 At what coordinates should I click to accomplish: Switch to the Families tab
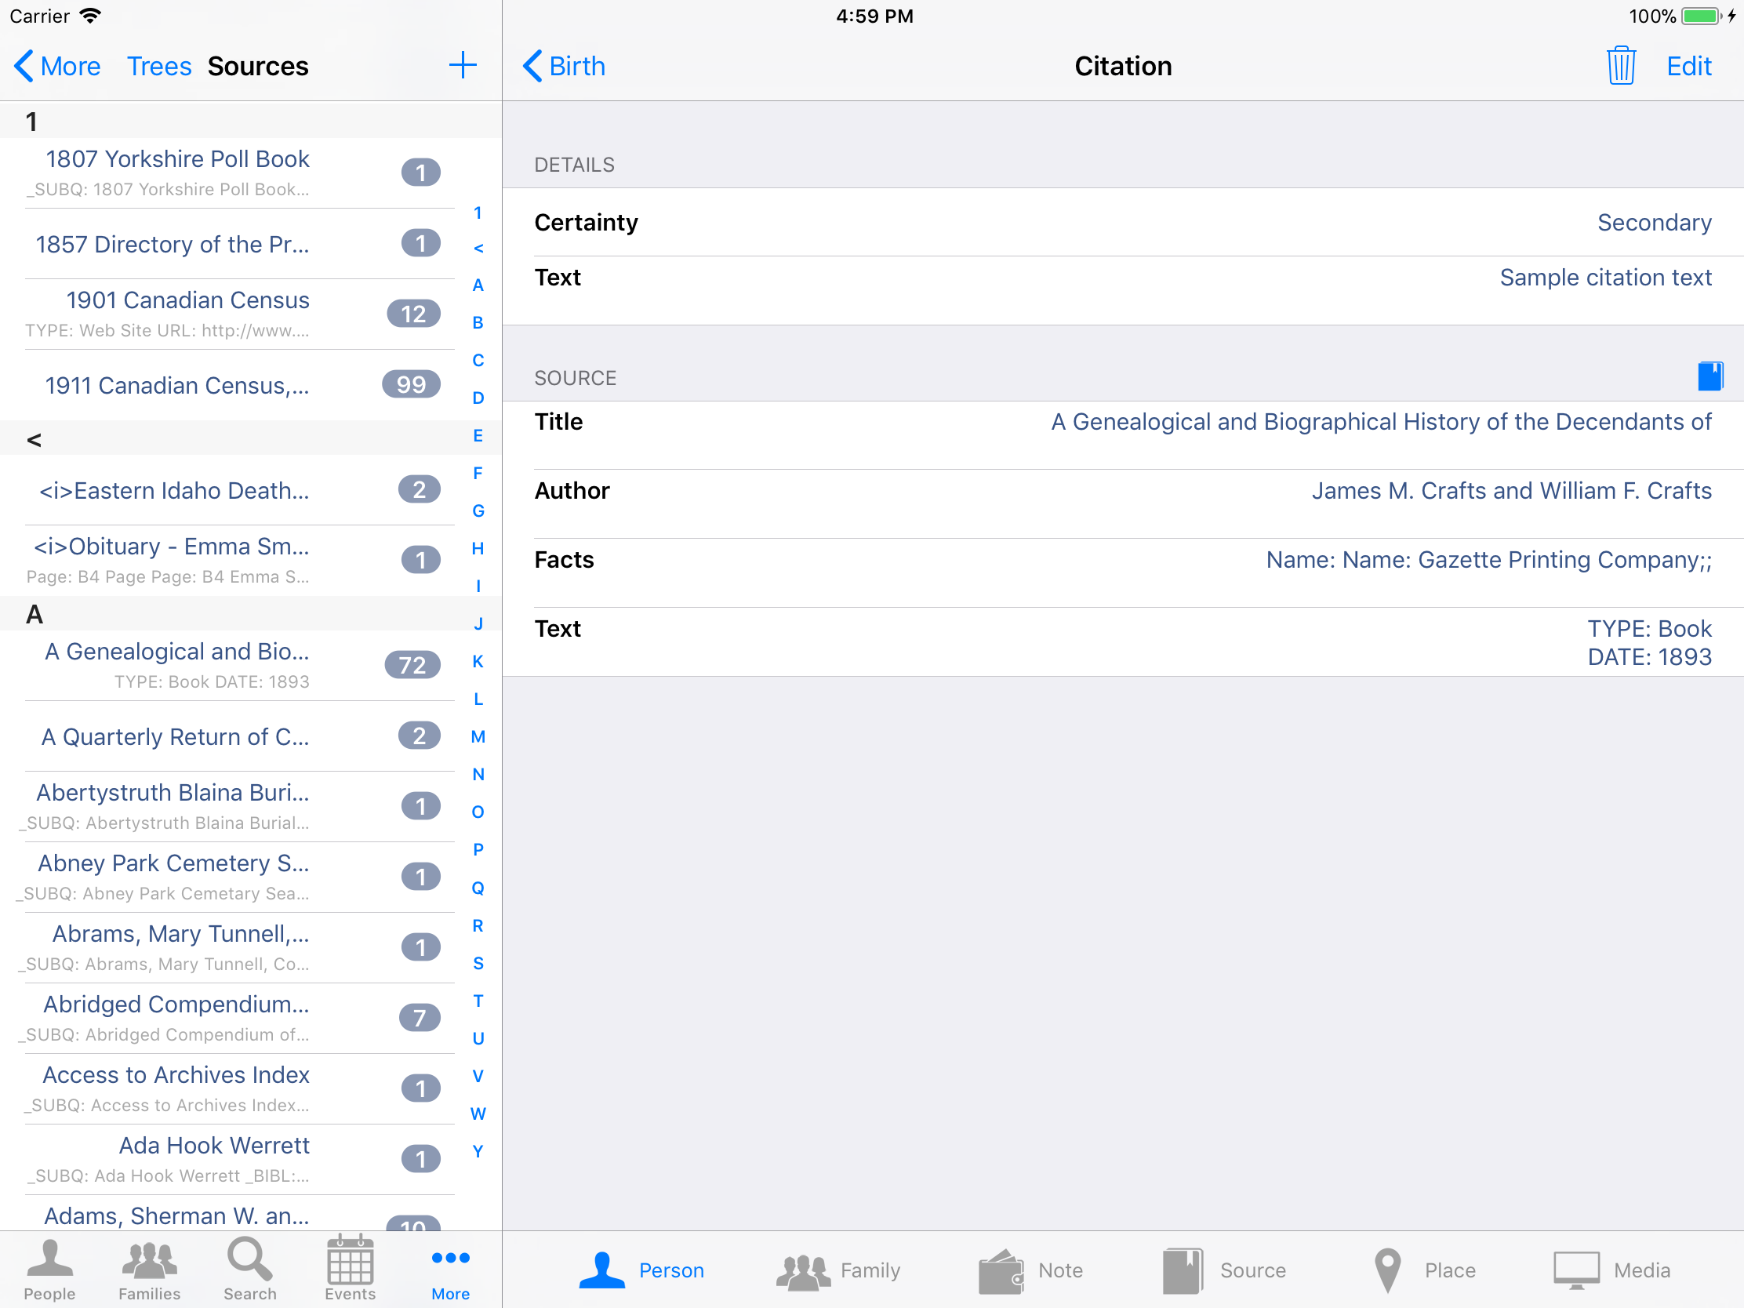[149, 1269]
